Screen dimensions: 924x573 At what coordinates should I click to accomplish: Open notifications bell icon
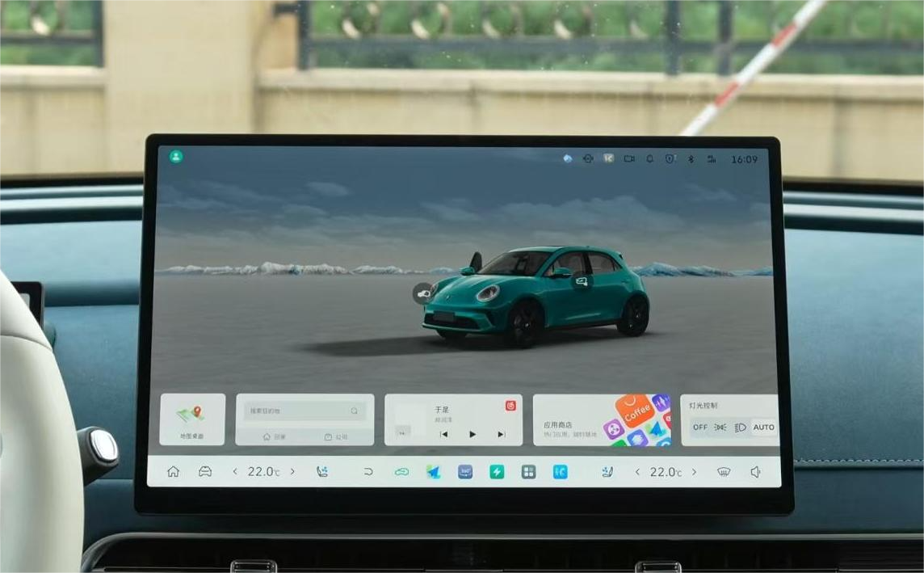[x=650, y=158]
